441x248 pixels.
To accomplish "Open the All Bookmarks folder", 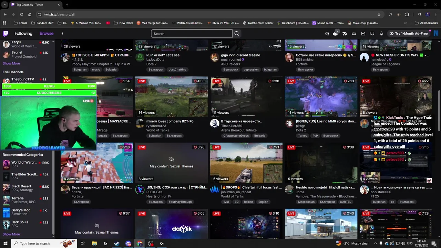I will (426, 23).
